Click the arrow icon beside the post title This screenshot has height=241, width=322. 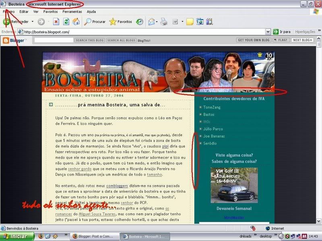(x=51, y=105)
